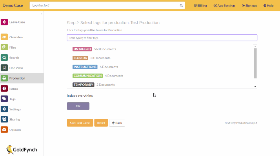This screenshot has height=156, width=280.
Task: Open the Tags icon in sidebar
Action: click(4, 99)
